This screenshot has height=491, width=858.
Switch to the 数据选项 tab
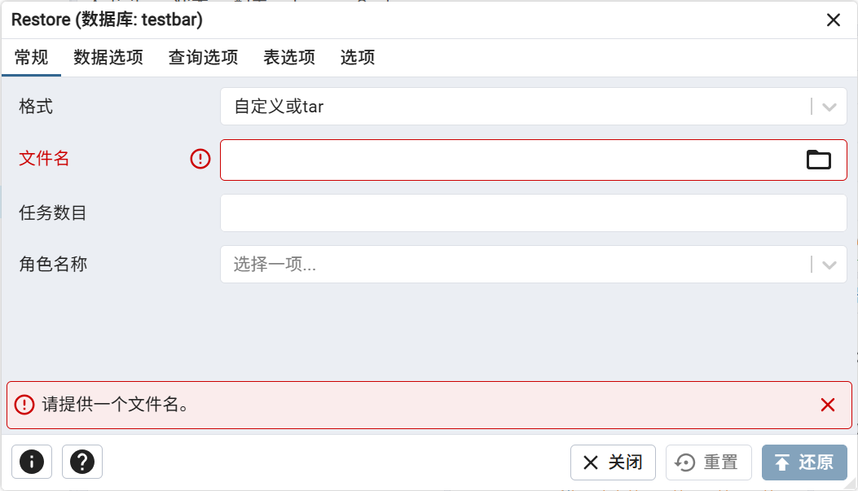pyautogui.click(x=108, y=58)
